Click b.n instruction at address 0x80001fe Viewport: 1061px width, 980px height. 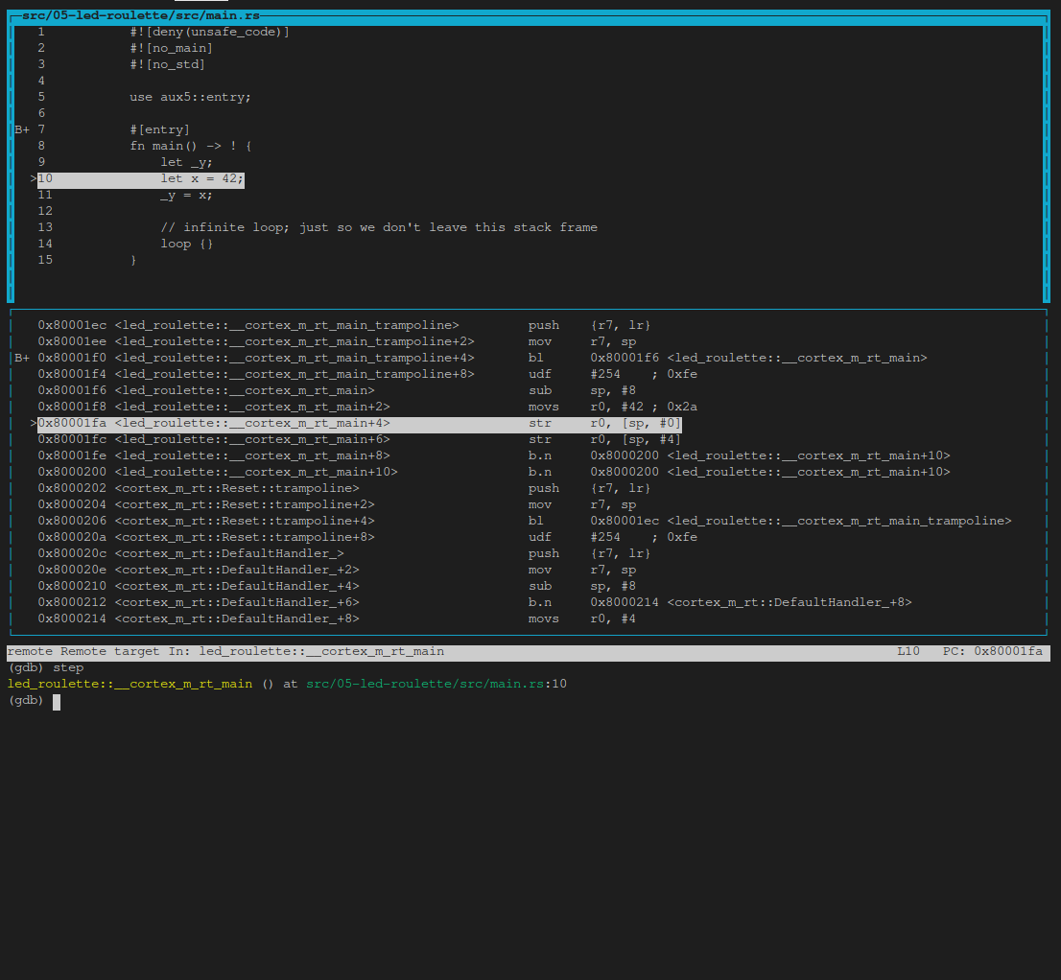494,455
